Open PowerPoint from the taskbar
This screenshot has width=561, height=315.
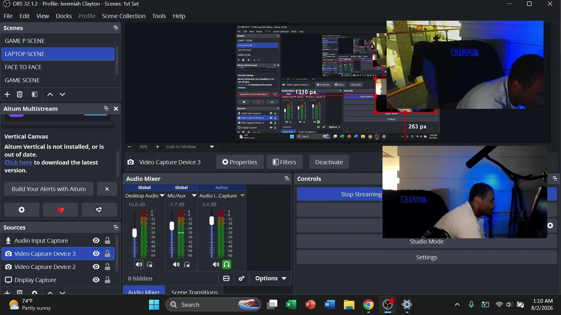coord(310,304)
